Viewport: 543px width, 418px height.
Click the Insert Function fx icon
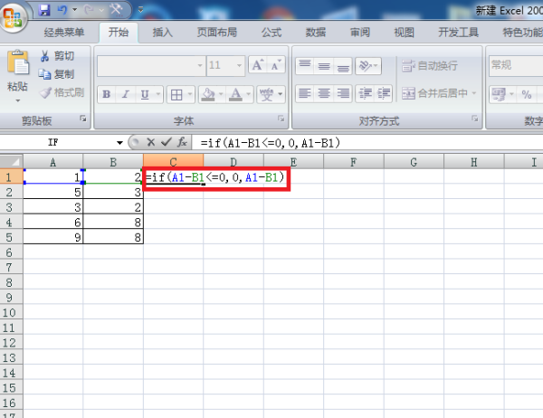tap(182, 142)
